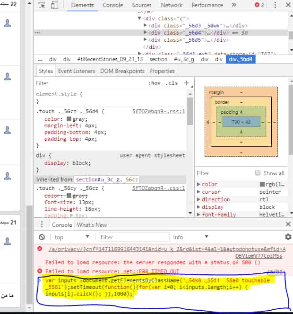Image resolution: width=293 pixels, height=314 pixels.
Task: Toggle the .cls class editor button
Action: click(x=172, y=83)
